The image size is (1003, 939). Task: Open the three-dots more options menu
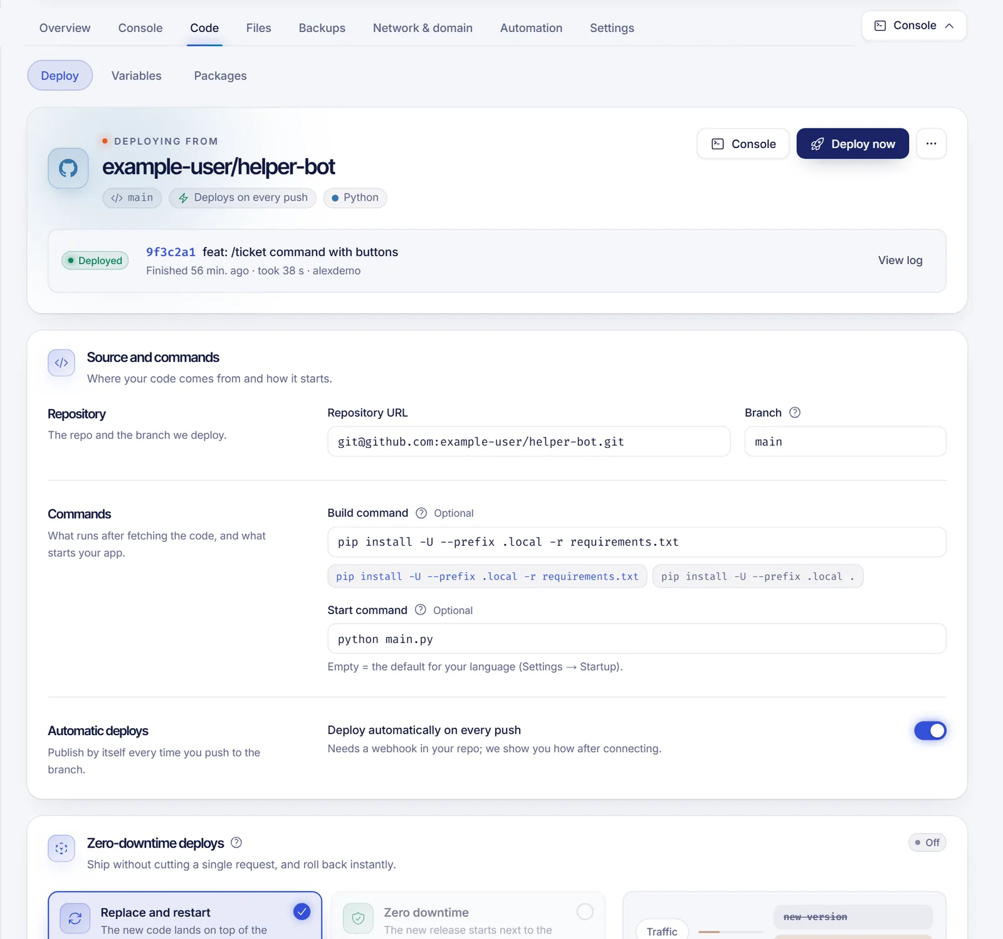point(931,144)
